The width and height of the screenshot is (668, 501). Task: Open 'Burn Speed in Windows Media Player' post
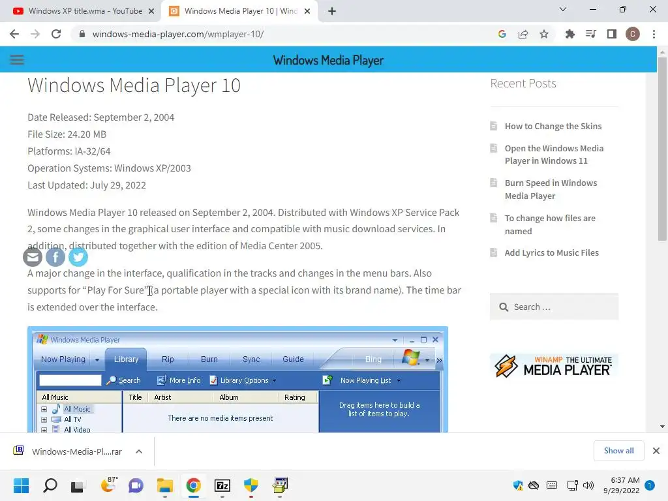tap(551, 189)
